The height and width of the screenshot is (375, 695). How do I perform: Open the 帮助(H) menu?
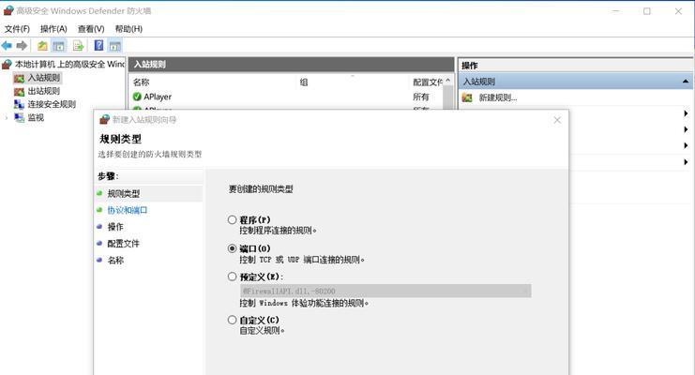tap(128, 29)
